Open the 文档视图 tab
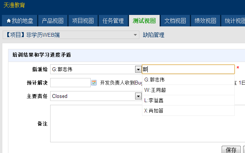Screen dimensions: 245x153 pyautogui.click(x=175, y=21)
